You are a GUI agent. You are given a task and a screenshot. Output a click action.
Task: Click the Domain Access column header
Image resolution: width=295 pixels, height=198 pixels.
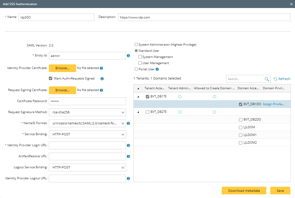point(248,88)
